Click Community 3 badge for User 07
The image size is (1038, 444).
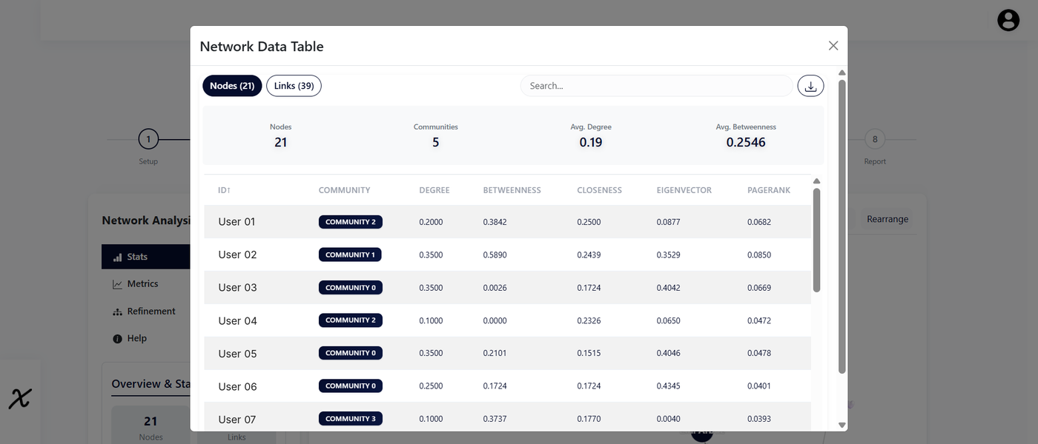click(x=351, y=419)
